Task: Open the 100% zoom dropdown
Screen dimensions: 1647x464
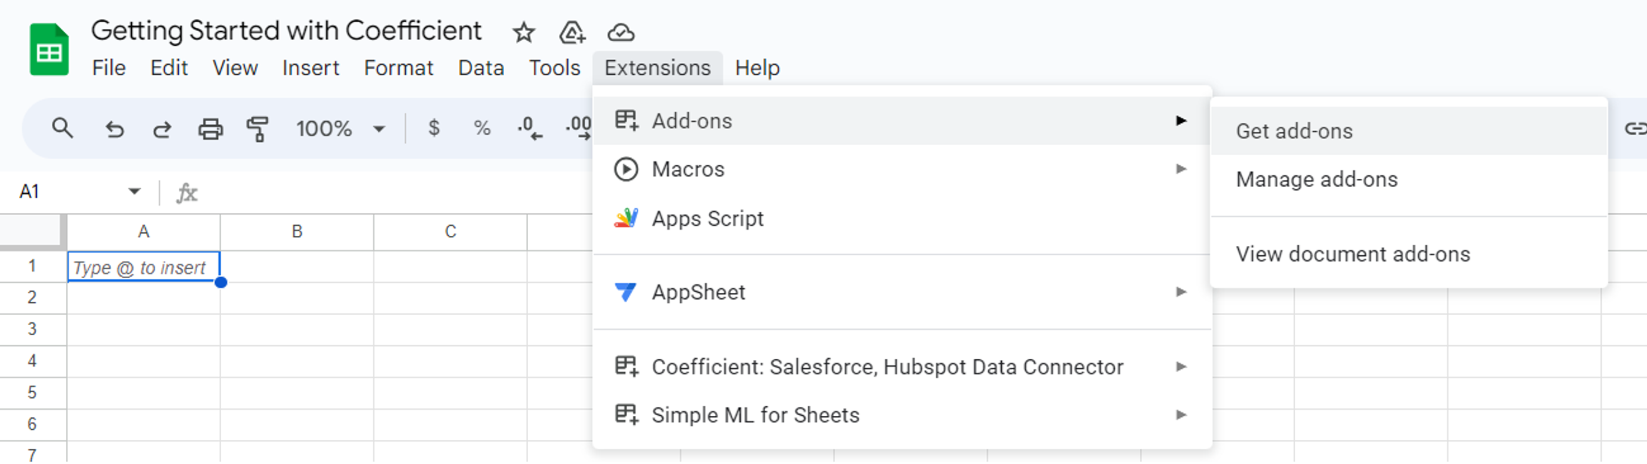Action: (x=341, y=129)
